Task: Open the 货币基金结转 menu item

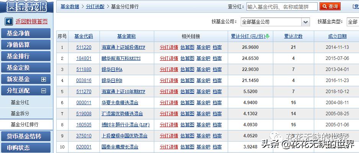Action: point(26,137)
